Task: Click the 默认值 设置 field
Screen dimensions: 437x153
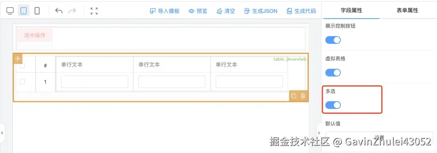Action: [x=379, y=137]
